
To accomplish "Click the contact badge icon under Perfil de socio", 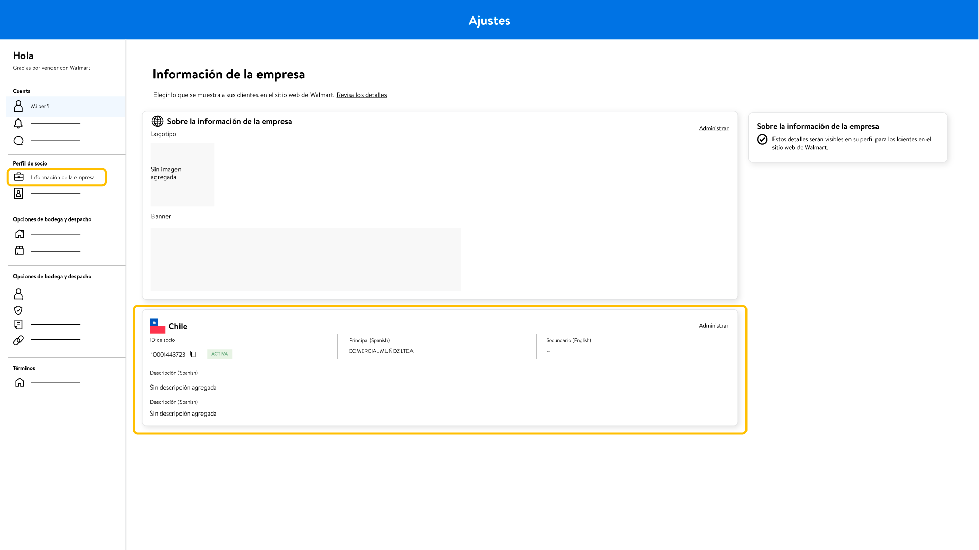I will 18,194.
